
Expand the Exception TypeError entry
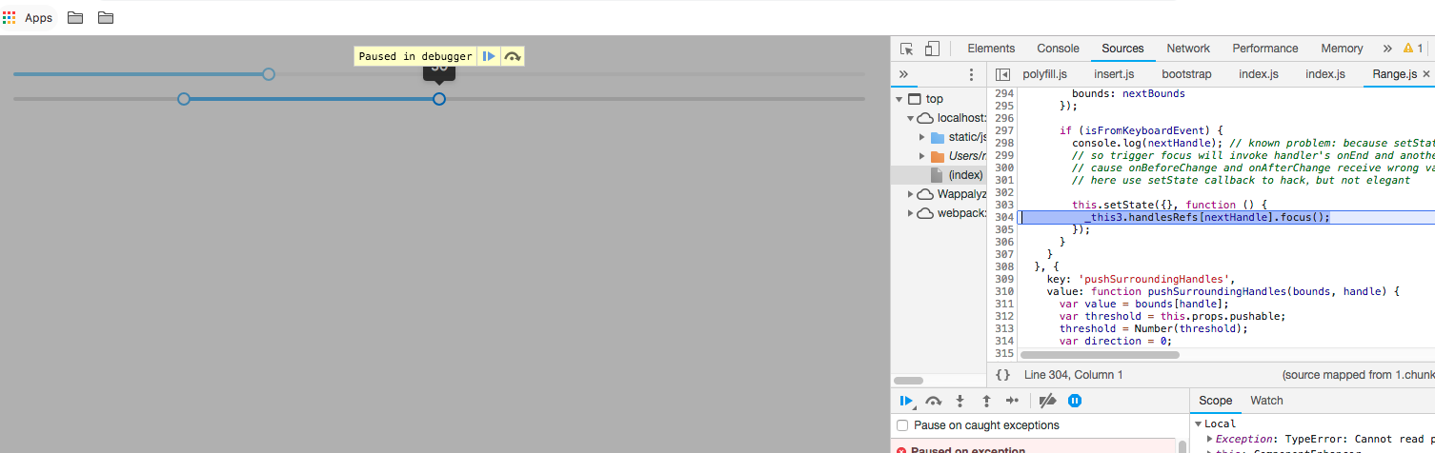pos(1210,439)
